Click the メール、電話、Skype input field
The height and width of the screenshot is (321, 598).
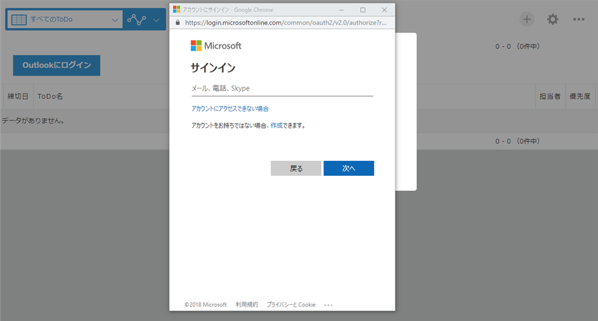pyautogui.click(x=282, y=89)
